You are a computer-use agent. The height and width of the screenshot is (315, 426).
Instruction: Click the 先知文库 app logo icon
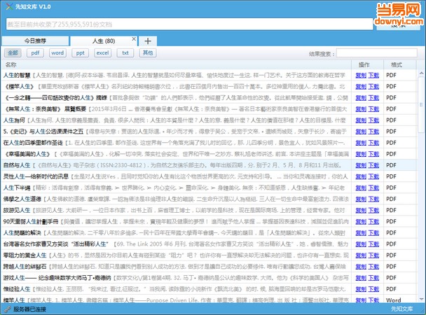click(9, 6)
